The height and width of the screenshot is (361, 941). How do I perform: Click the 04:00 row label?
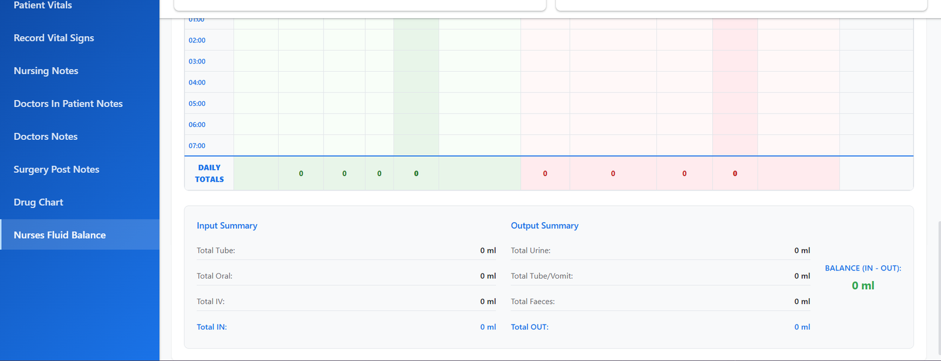click(x=197, y=83)
